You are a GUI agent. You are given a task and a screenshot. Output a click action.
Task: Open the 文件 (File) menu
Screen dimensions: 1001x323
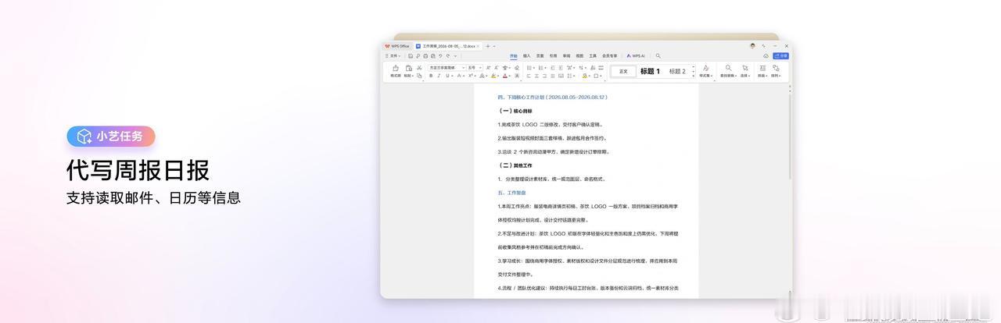click(393, 56)
